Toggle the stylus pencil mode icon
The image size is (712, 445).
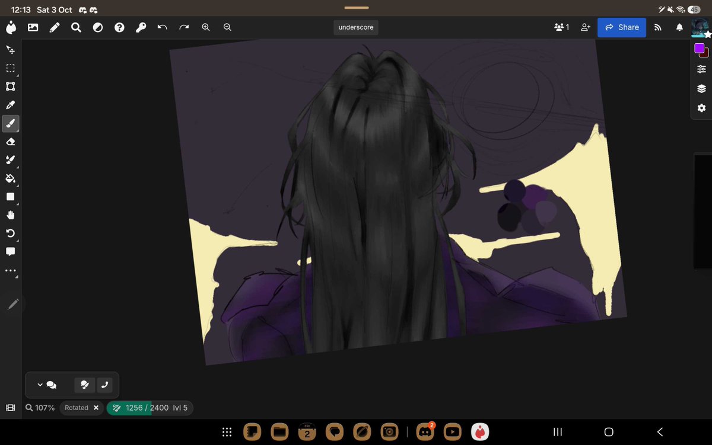click(13, 304)
